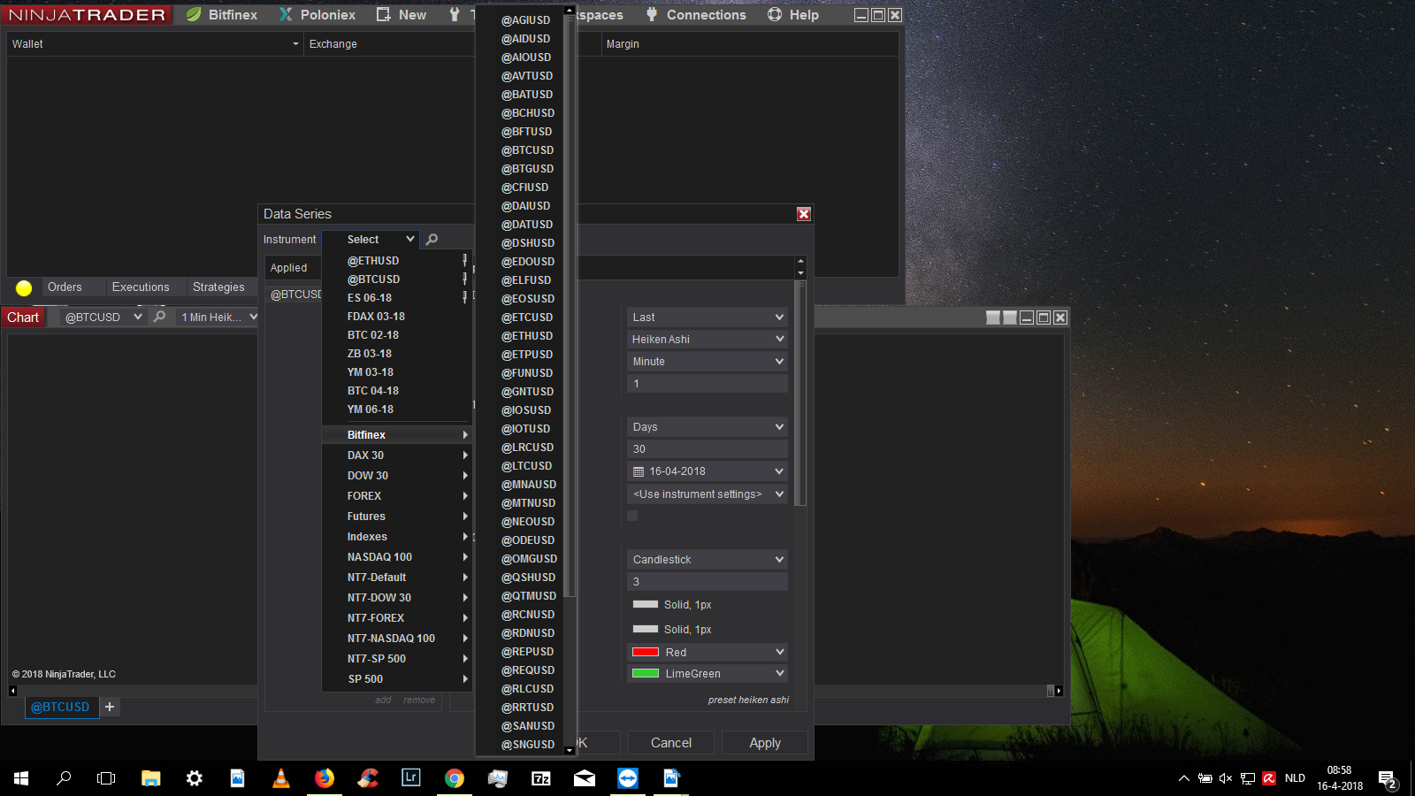Open the Use instrument settings dropdown
1415x796 pixels.
[x=707, y=494]
